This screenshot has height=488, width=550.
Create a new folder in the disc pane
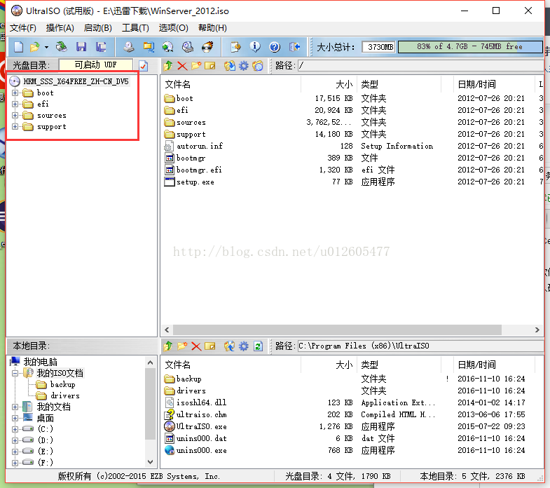pyautogui.click(x=196, y=66)
